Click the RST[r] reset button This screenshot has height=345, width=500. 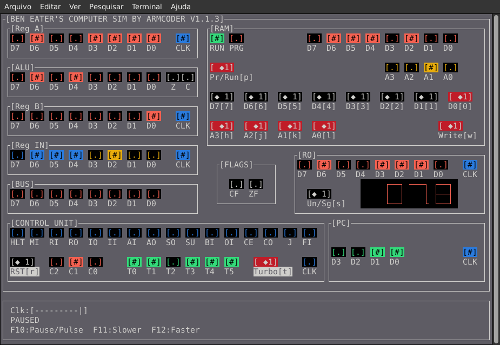23,262
